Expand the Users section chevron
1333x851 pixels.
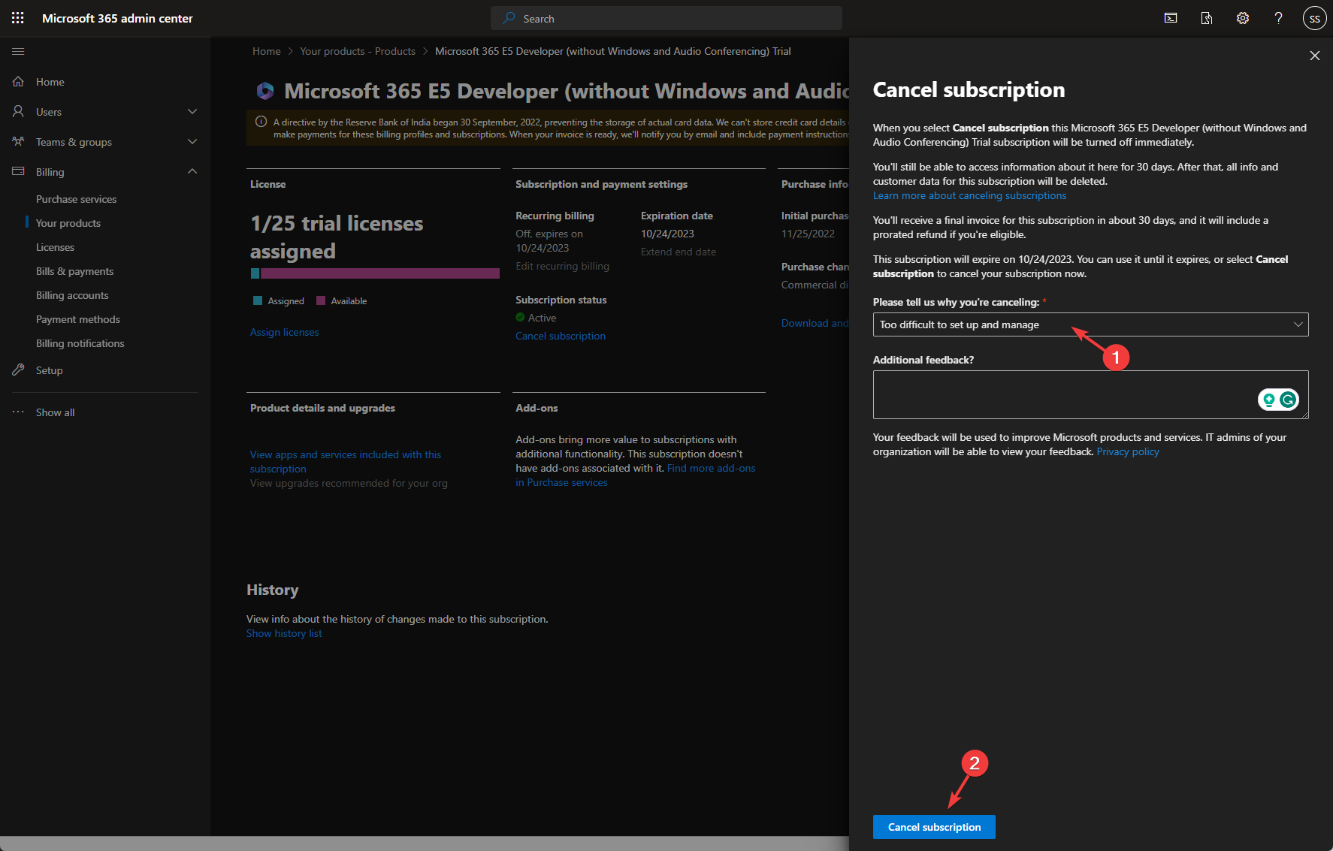pos(192,111)
